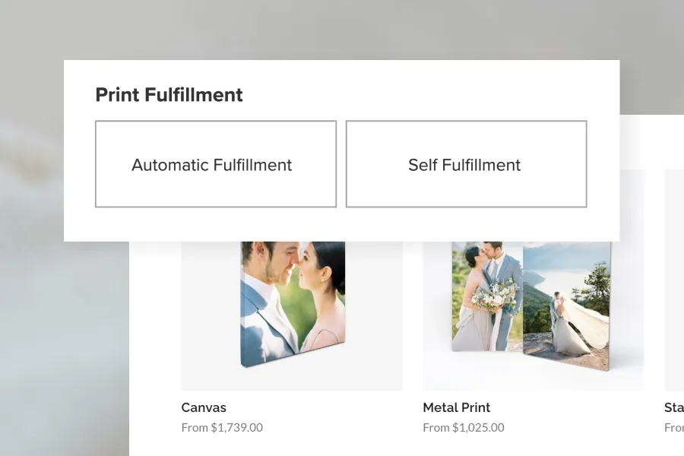This screenshot has height=456, width=684.
Task: Open the Metal Print product link
Action: point(456,407)
